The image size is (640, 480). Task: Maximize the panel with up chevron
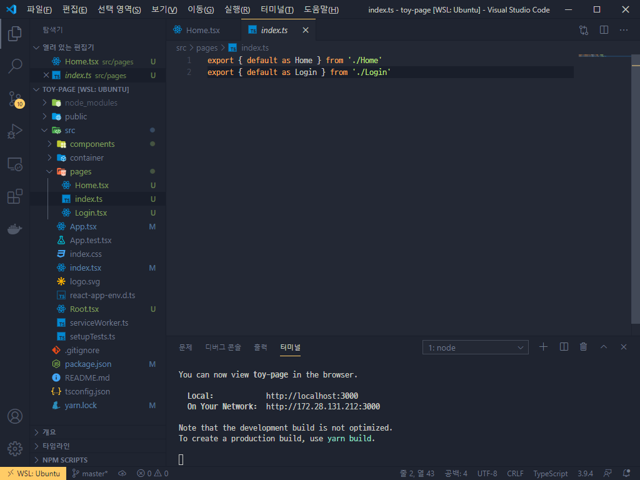[x=604, y=347]
